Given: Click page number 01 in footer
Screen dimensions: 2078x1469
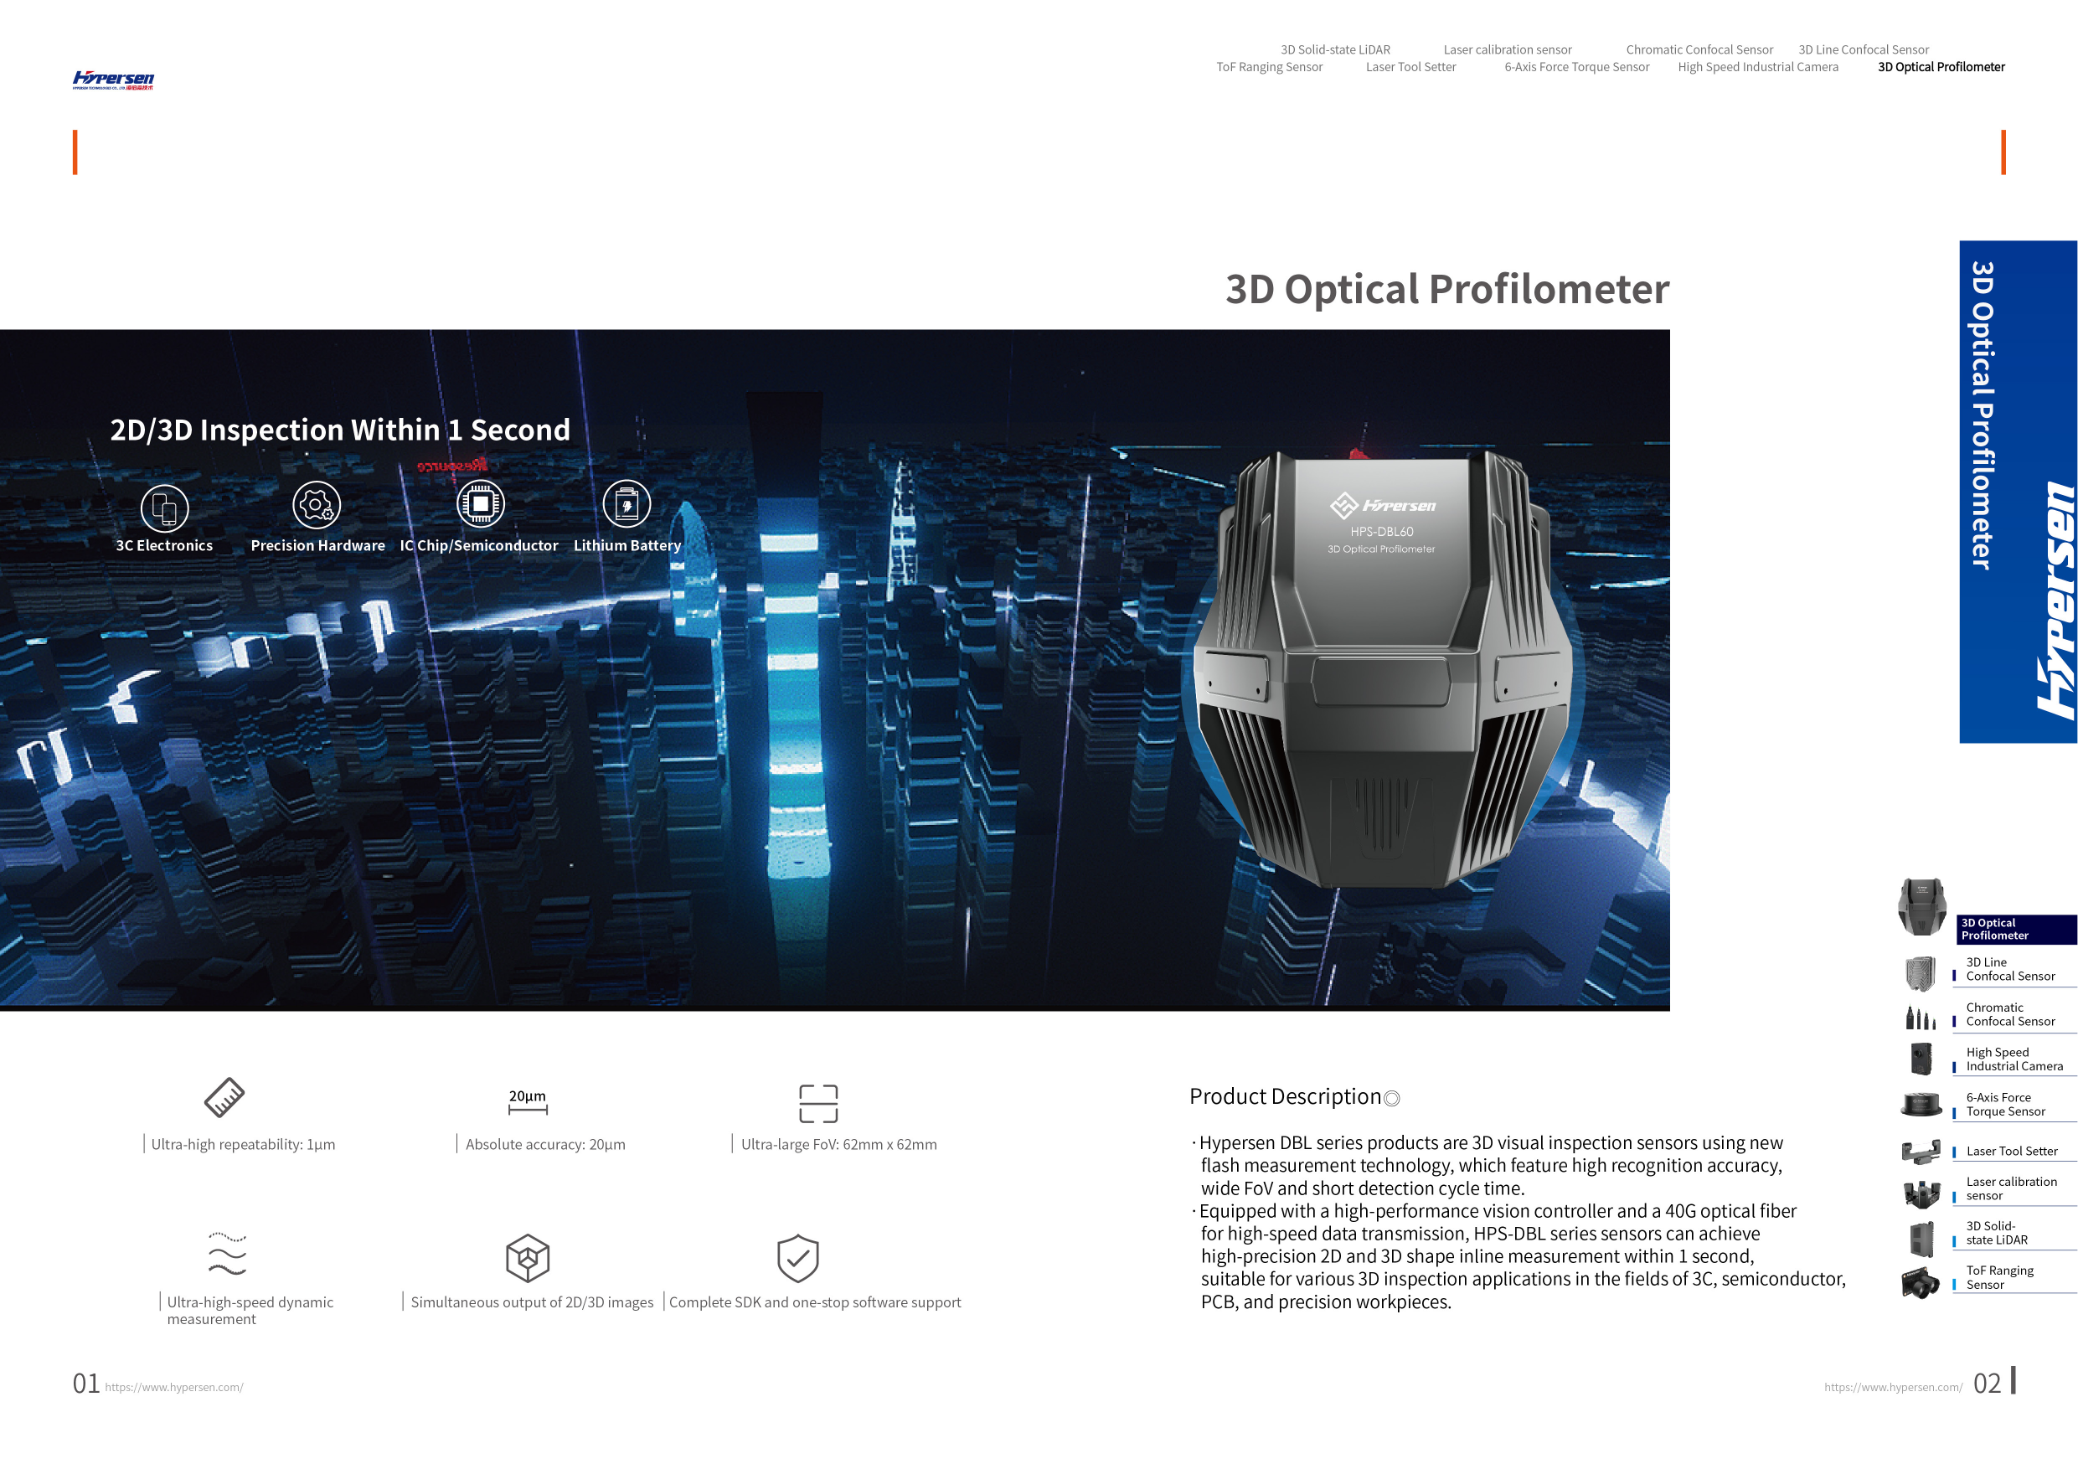Looking at the screenshot, I should [x=86, y=1384].
